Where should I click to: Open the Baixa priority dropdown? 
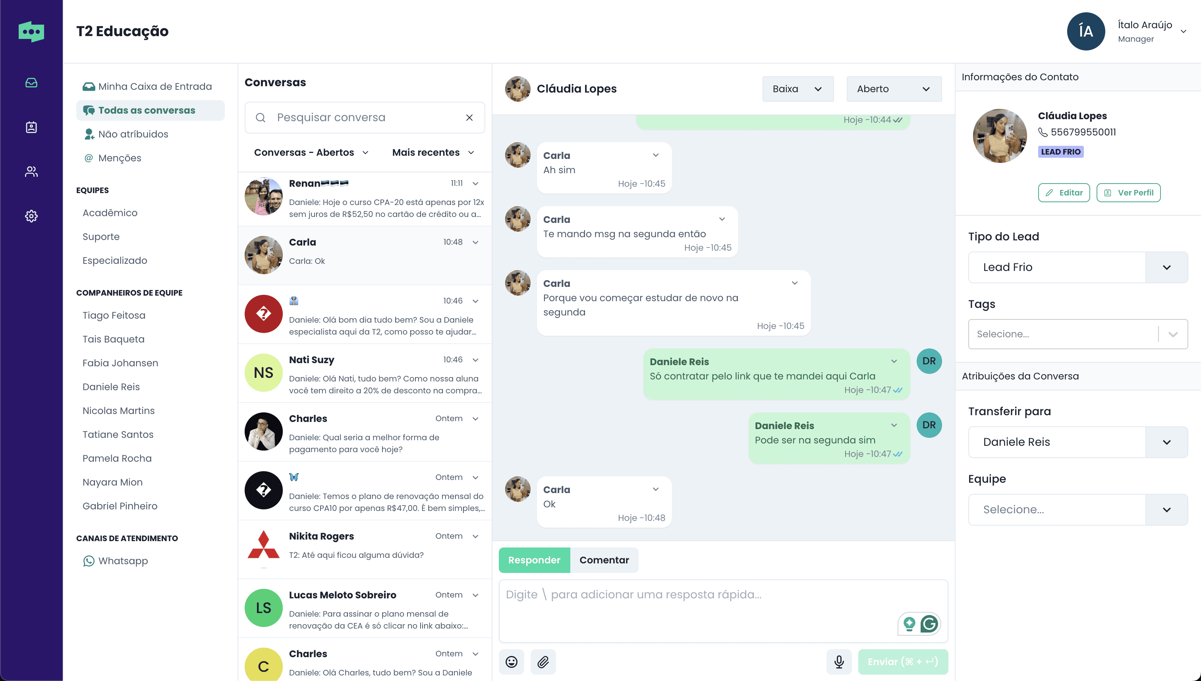pos(797,89)
